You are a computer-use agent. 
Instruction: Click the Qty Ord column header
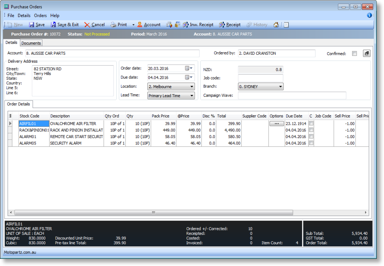point(114,116)
